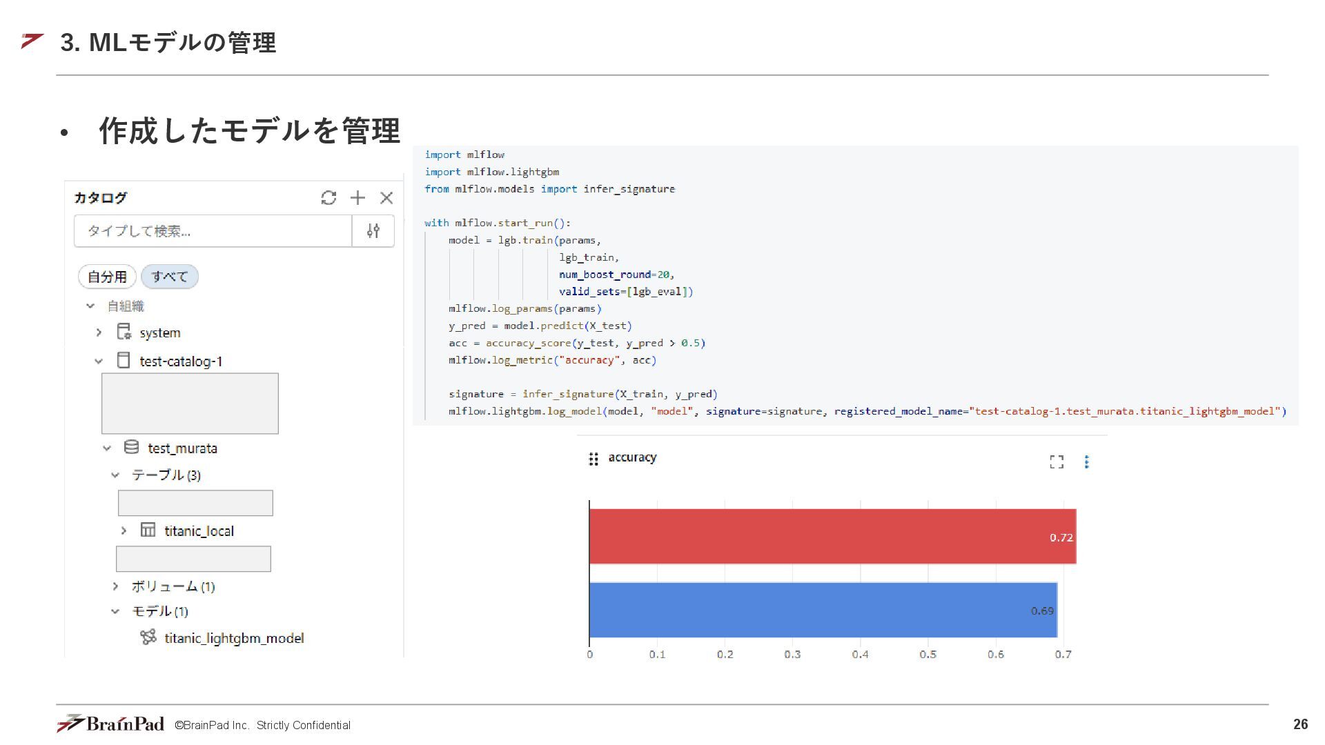
Task: Click the accuracy chart fullscreen icon
Action: pos(1057,461)
